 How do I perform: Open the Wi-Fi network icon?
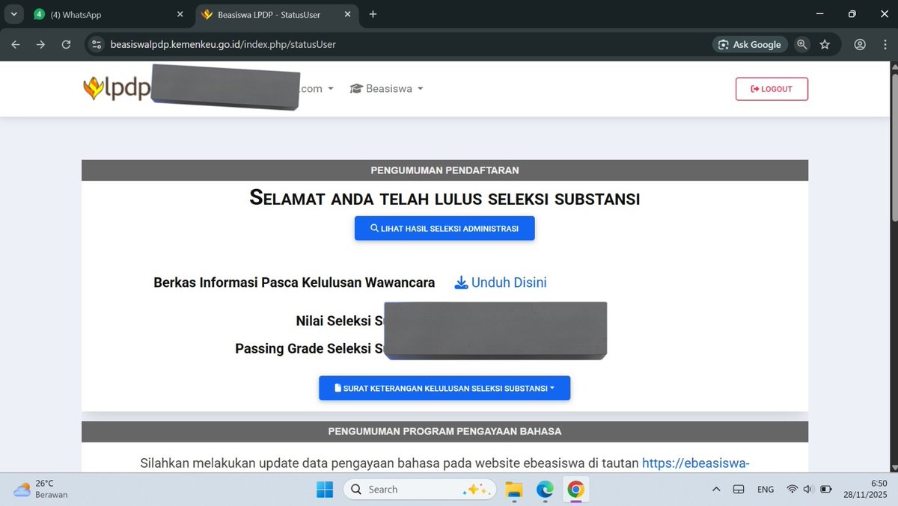(x=792, y=490)
